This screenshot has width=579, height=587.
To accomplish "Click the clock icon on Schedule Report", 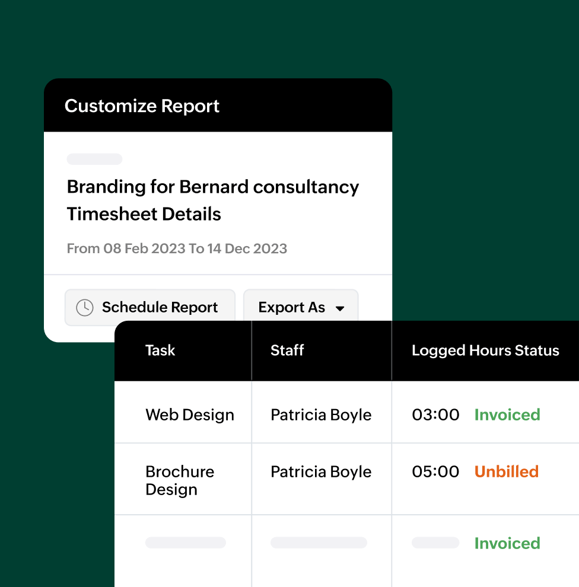I will tap(85, 307).
